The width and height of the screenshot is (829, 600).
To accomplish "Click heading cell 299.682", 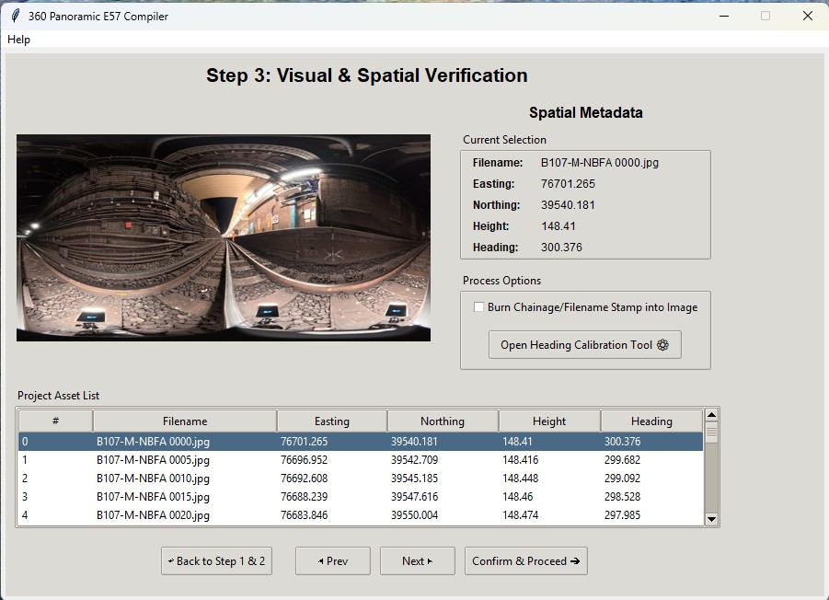I will click(622, 460).
